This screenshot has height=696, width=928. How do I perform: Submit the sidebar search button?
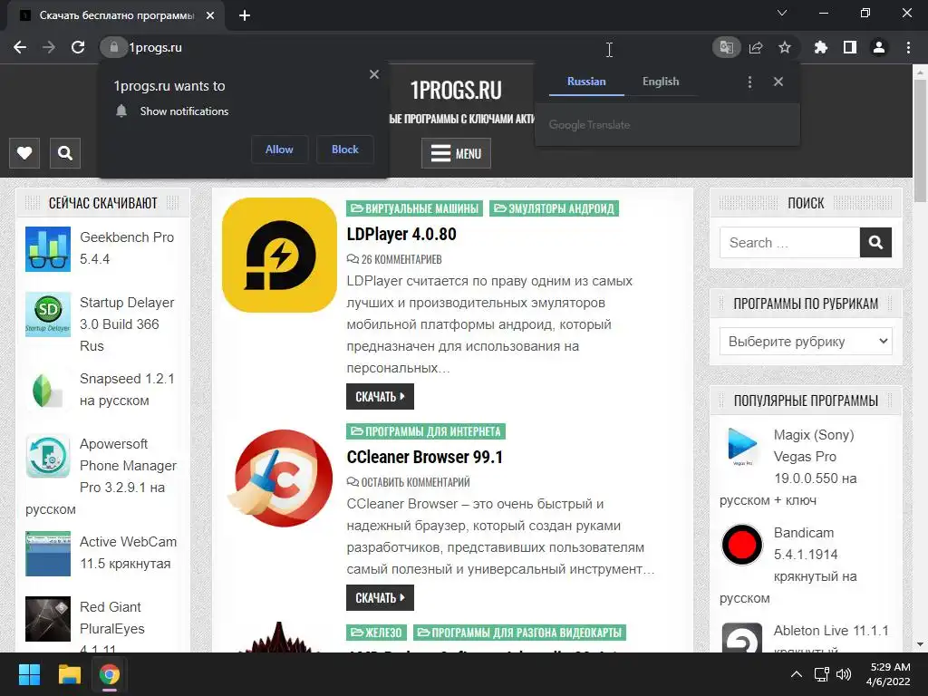[875, 243]
